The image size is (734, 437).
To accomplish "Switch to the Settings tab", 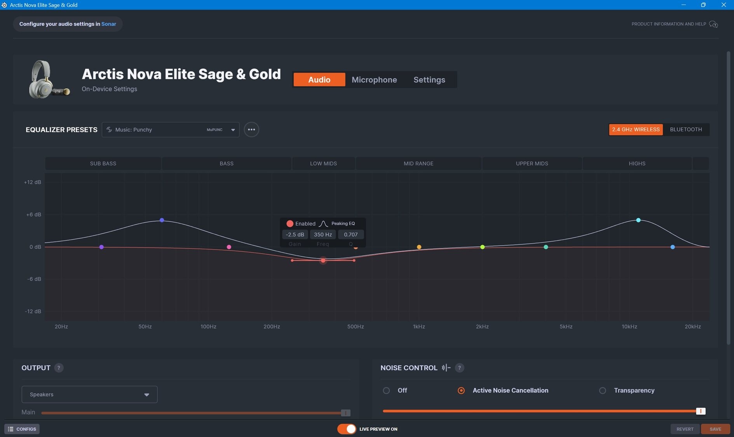I will coord(429,80).
